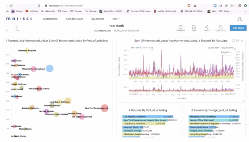The height and width of the screenshot is (142, 249).
Task: Open the DATA MANAGER tab
Action: click(x=75, y=19)
